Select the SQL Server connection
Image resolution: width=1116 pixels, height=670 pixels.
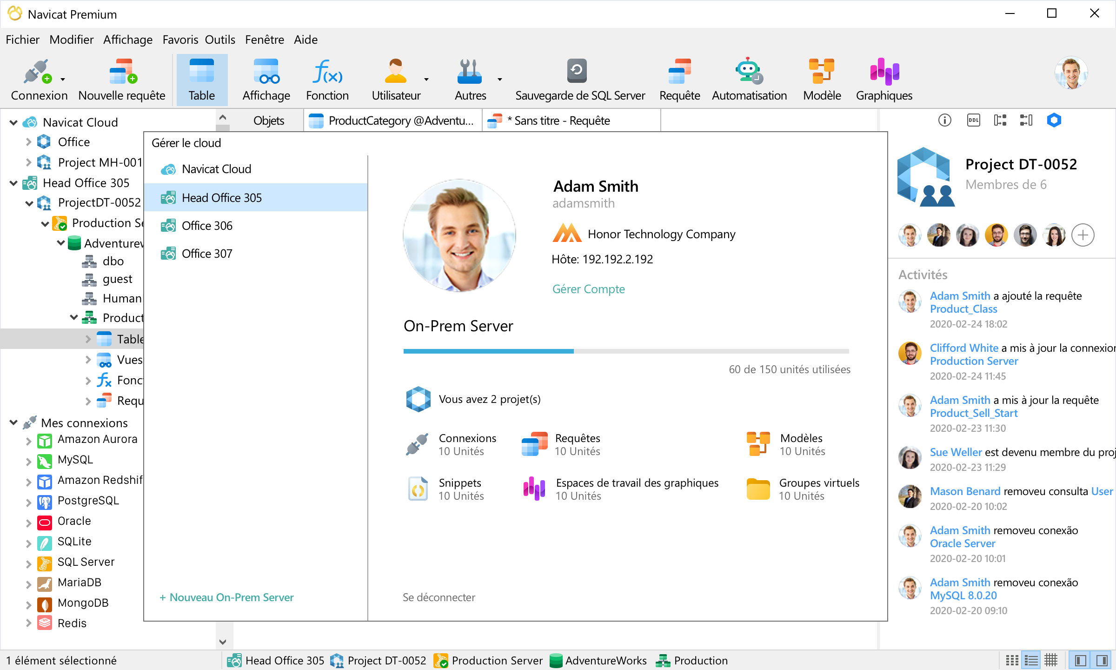coord(86,562)
